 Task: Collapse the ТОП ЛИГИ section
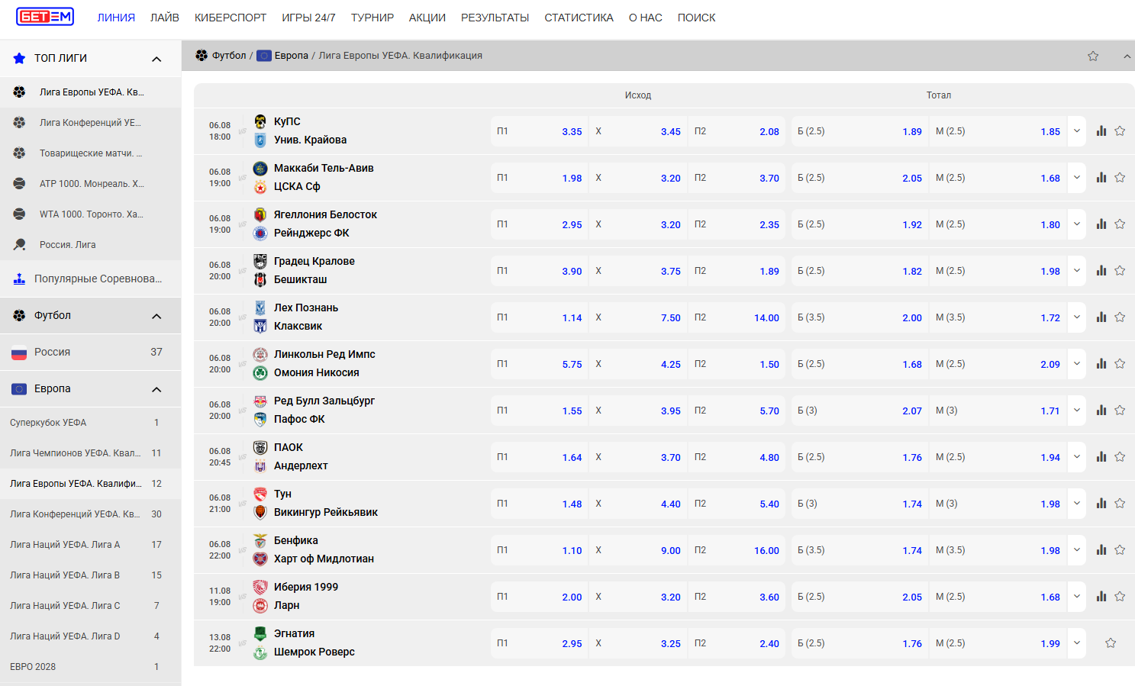(156, 59)
